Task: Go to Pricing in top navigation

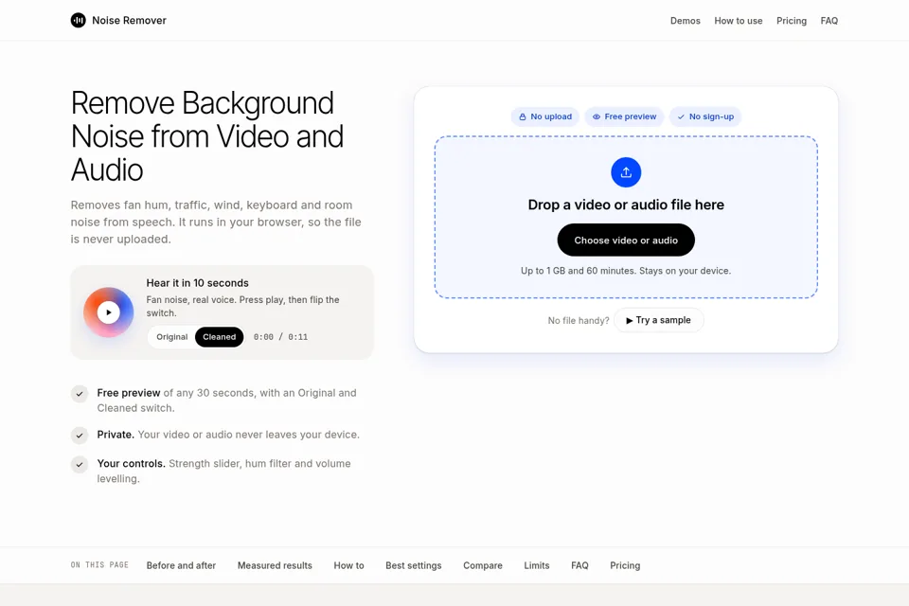Action: pos(792,21)
